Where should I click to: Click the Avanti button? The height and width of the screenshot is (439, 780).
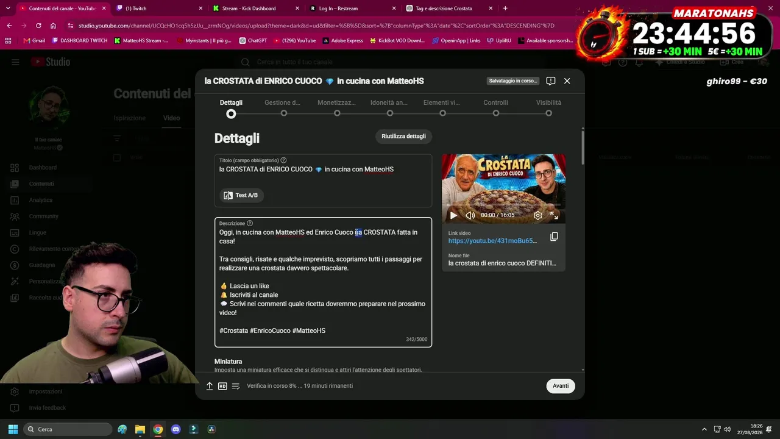(x=561, y=386)
